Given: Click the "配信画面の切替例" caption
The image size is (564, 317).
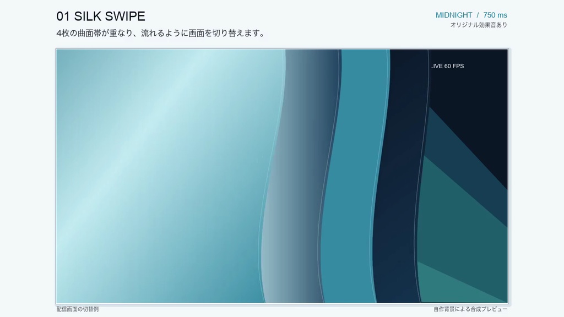Looking at the screenshot, I should tap(77, 309).
